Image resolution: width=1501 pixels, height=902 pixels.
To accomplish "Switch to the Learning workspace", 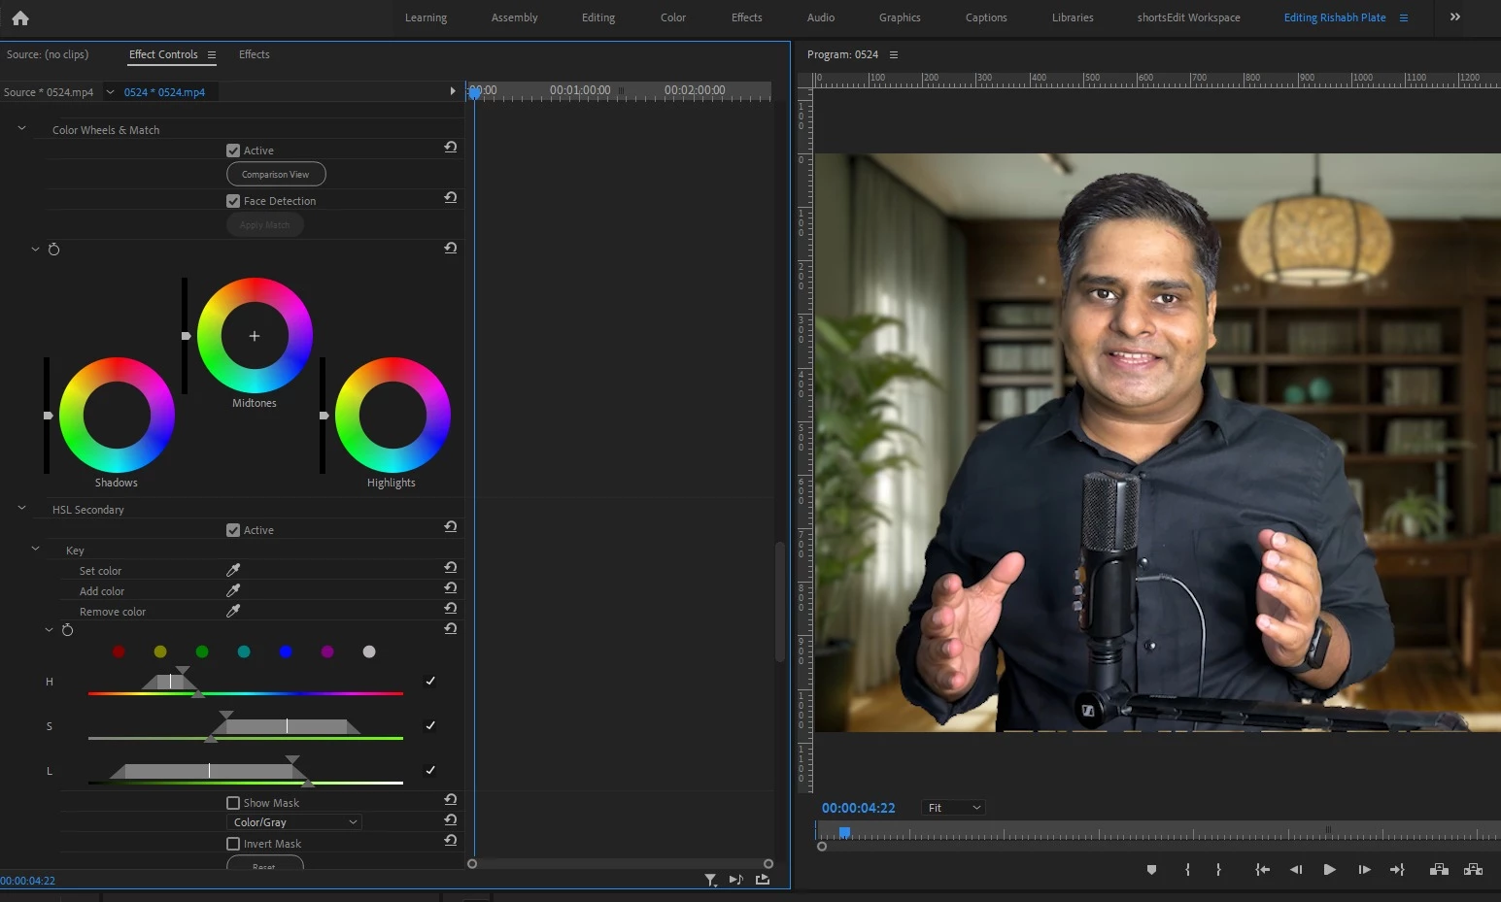I will pos(426,17).
